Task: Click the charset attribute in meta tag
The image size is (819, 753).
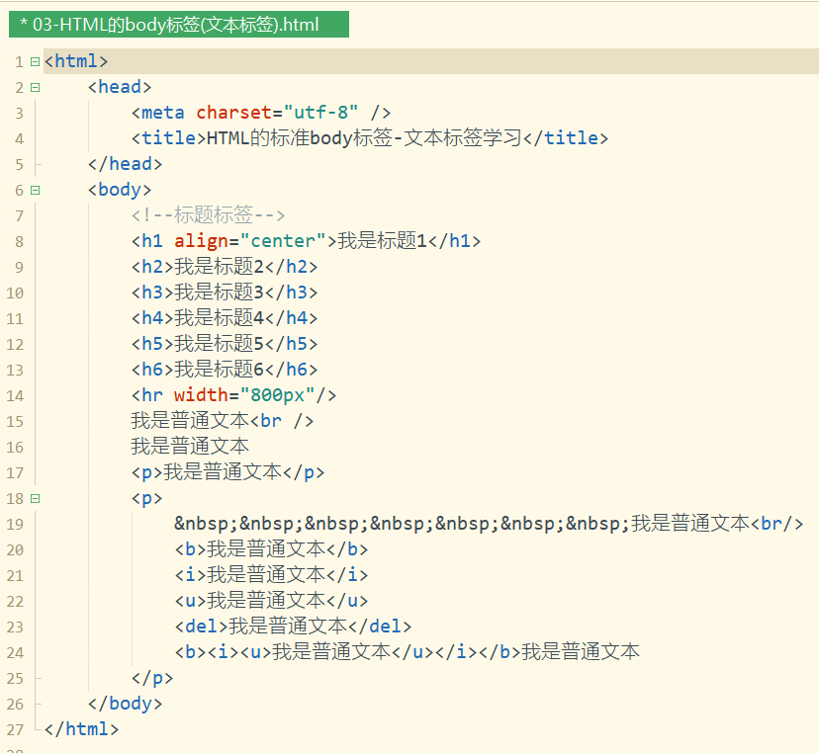Action: click(x=233, y=113)
